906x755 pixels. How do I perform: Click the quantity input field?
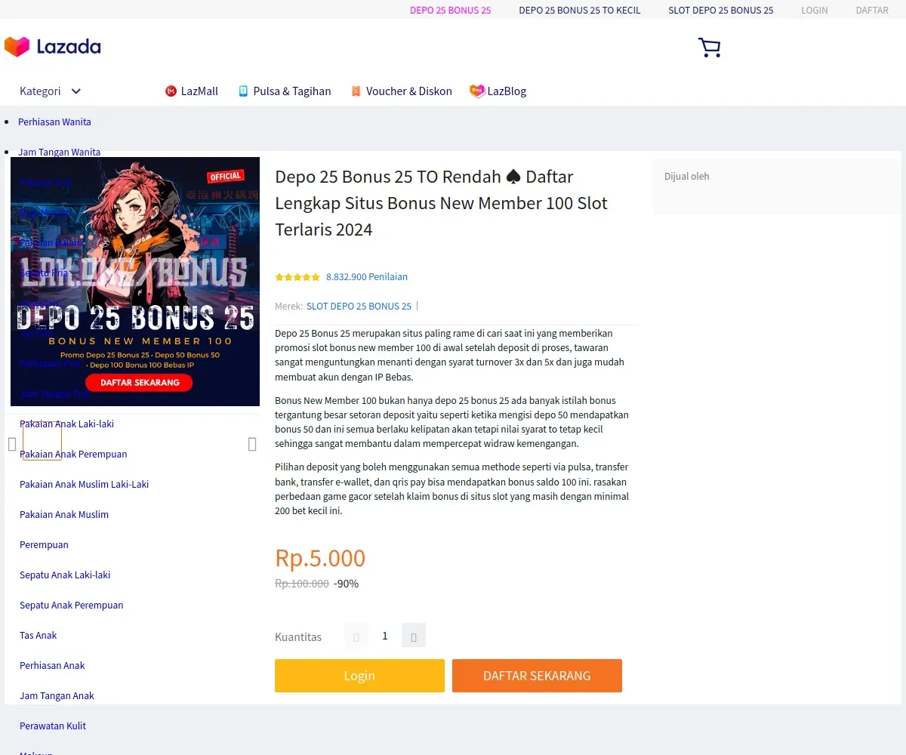point(385,636)
